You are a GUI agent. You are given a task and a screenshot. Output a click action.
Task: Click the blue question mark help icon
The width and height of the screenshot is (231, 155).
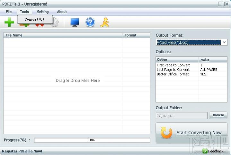[x=90, y=22]
